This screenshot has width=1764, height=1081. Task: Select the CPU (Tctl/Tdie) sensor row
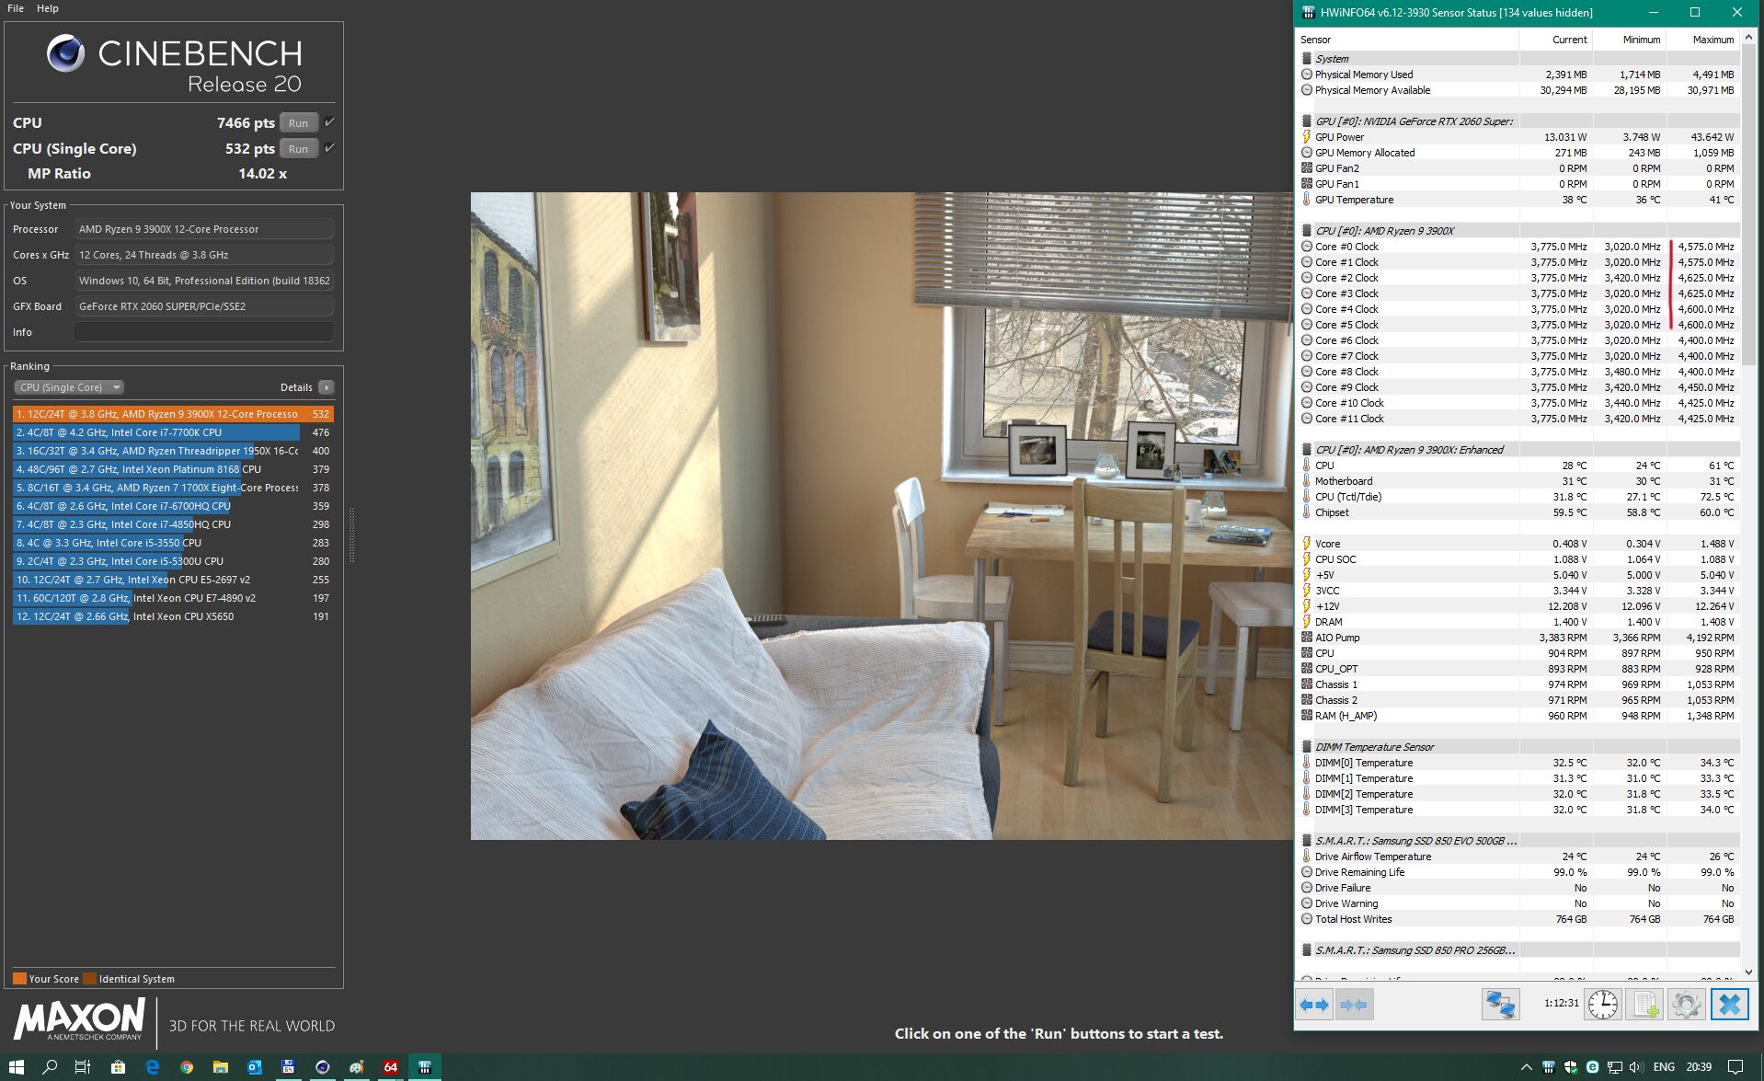pos(1518,497)
